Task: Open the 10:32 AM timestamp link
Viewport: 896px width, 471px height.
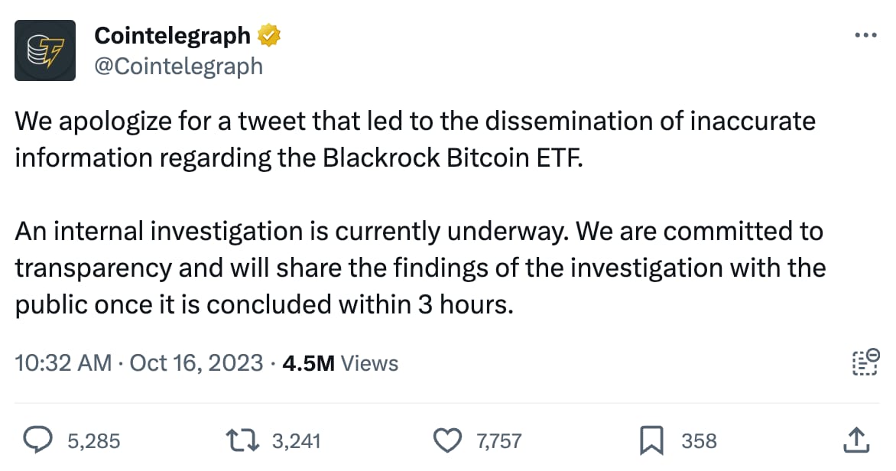Action: [63, 363]
